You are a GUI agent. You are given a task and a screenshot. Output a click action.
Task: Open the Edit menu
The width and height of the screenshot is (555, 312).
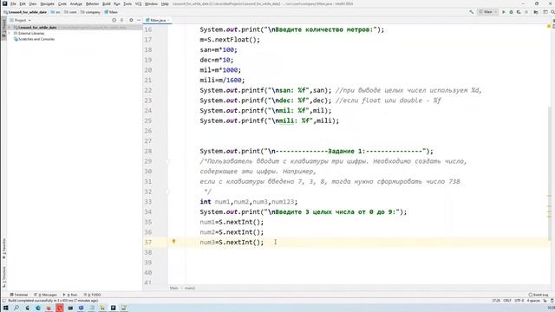(23, 3)
